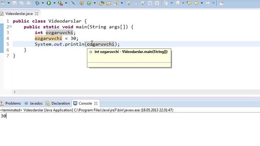Click line number 6 in gutter

click(x=8, y=50)
